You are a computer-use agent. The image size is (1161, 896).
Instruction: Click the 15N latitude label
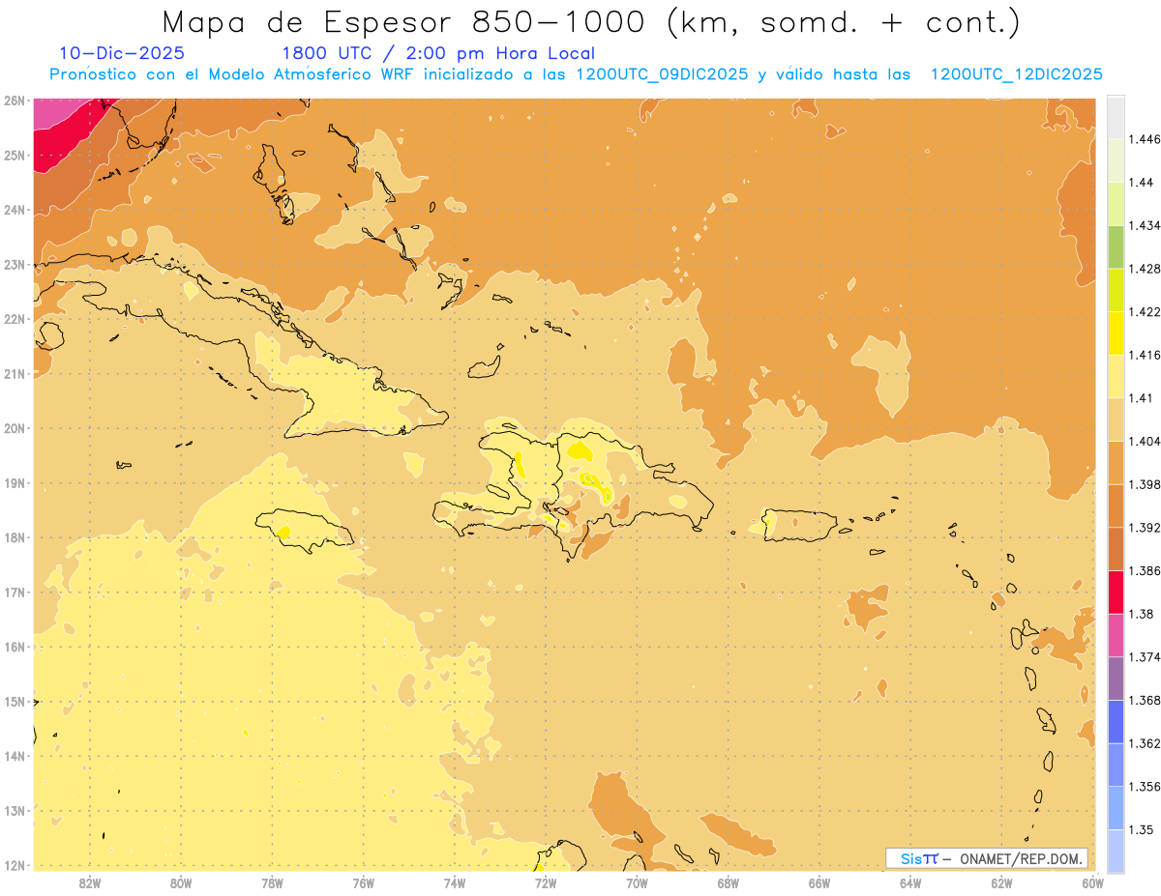click(x=14, y=701)
